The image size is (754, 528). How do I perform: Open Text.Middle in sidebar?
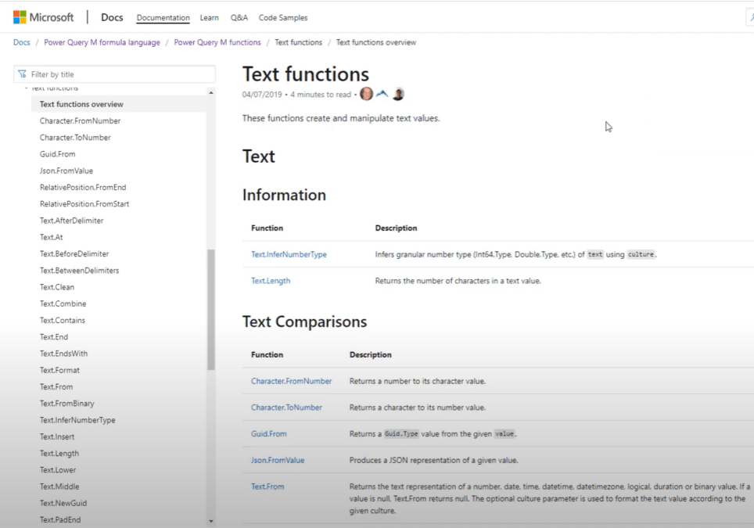pyautogui.click(x=59, y=487)
